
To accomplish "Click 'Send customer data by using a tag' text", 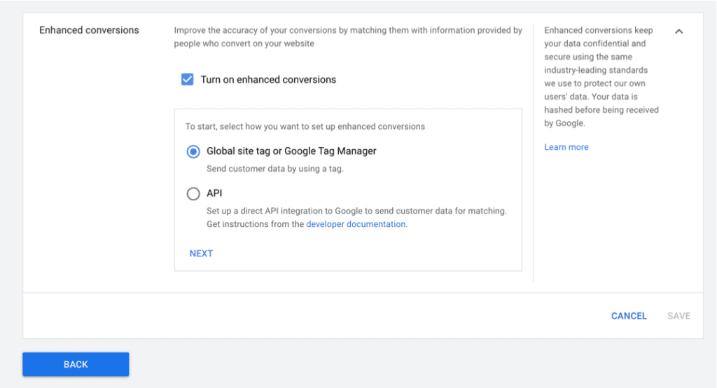I will (x=274, y=169).
